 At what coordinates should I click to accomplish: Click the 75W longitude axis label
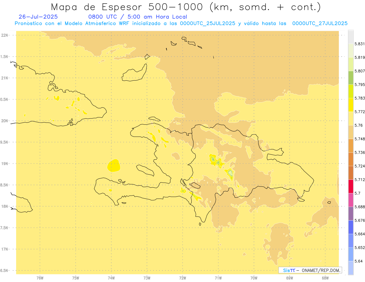click(x=75, y=278)
